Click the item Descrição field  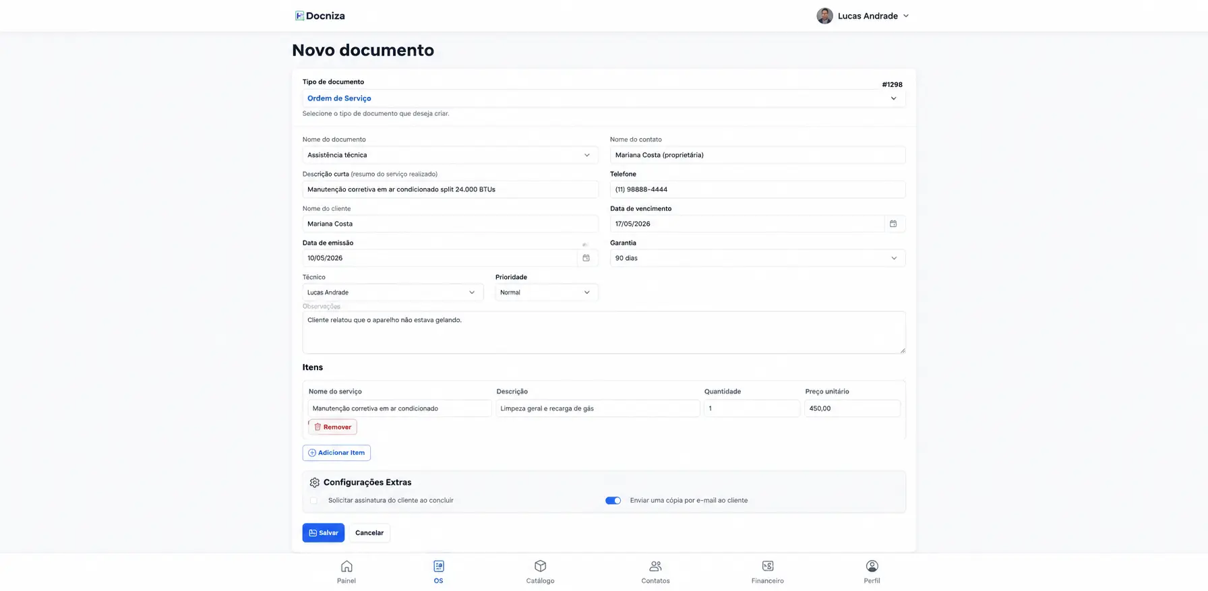pyautogui.click(x=598, y=408)
